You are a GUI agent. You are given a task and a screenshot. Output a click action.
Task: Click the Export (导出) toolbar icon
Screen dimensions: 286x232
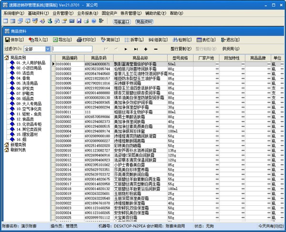tap(62, 40)
